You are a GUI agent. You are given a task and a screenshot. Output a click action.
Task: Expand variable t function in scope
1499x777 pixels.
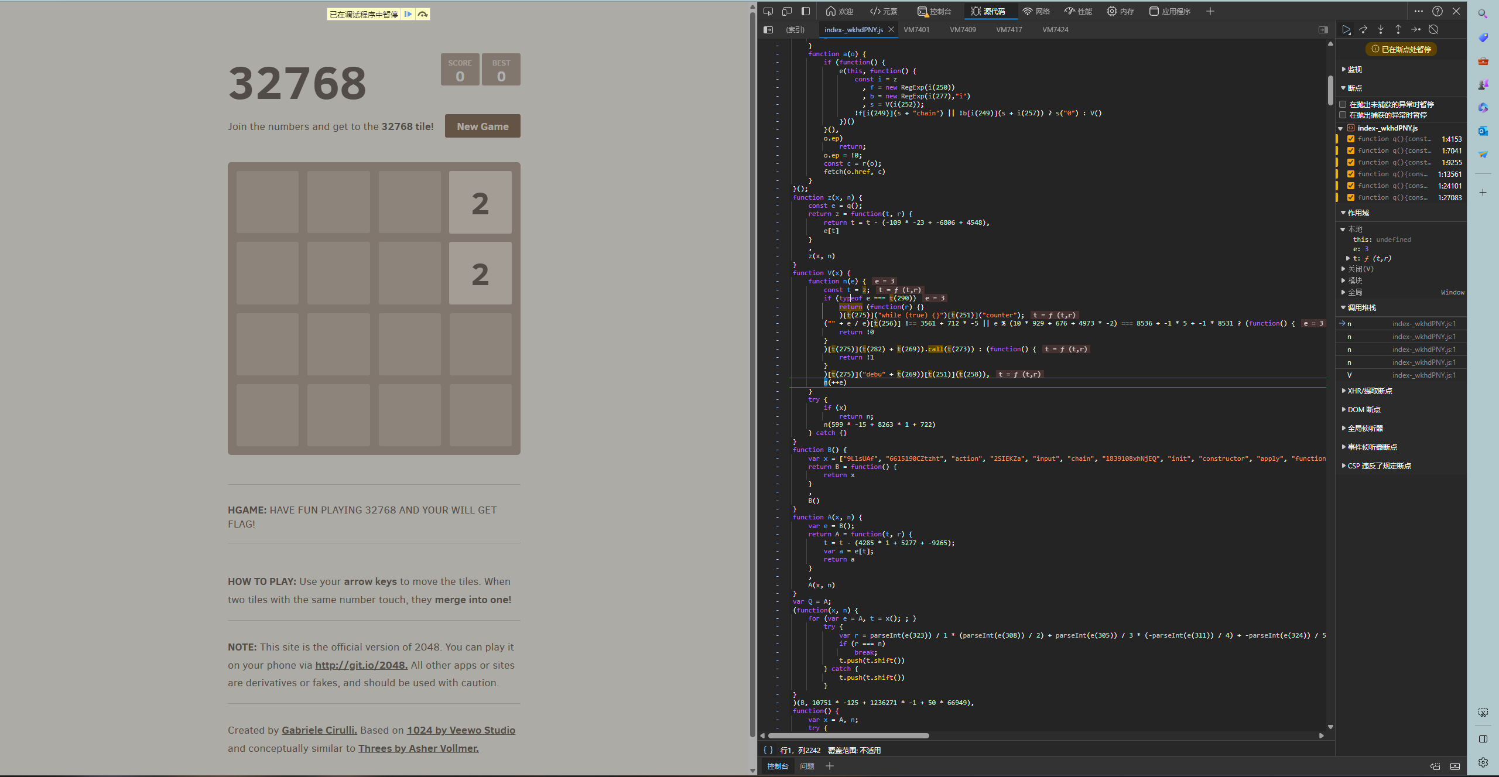pyautogui.click(x=1348, y=258)
